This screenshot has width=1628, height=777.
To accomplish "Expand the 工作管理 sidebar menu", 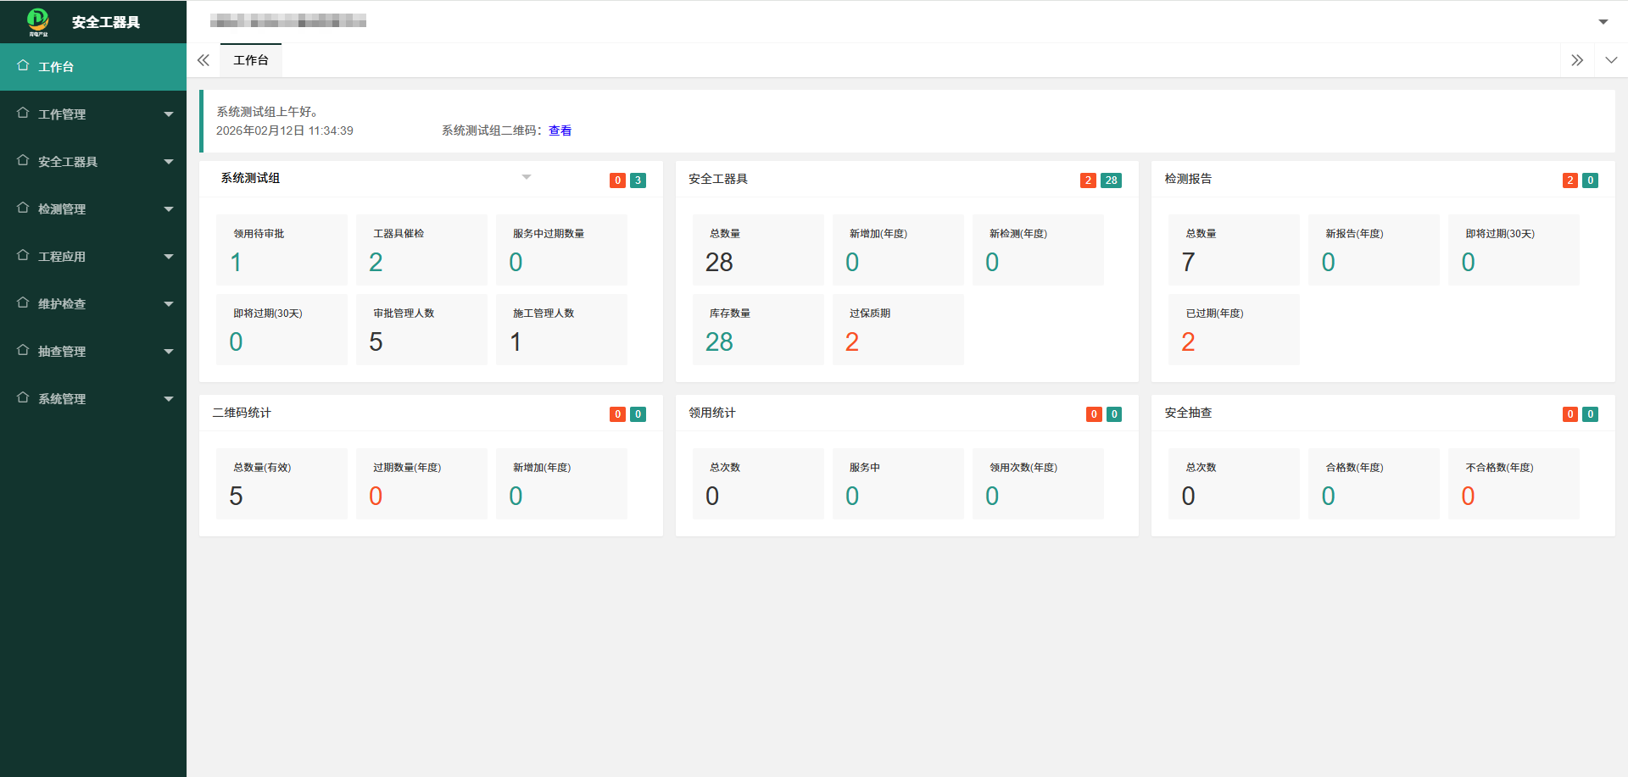I will coord(93,114).
